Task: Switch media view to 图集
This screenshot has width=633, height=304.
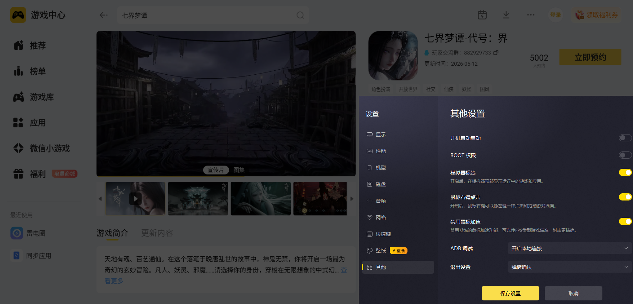Action: pos(239,170)
